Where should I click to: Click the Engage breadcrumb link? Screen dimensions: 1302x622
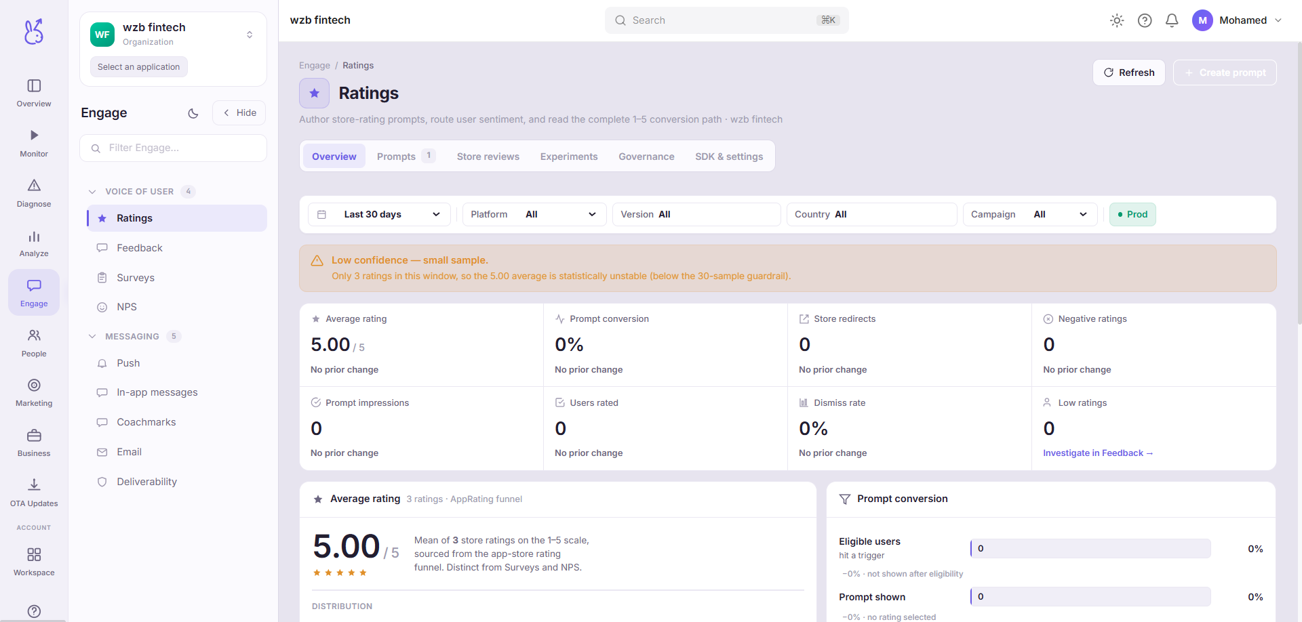pos(315,66)
